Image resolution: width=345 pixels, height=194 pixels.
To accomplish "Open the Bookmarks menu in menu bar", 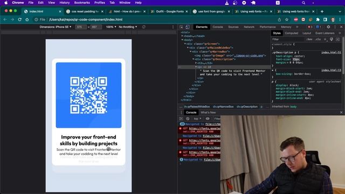I will (x=82, y=3).
